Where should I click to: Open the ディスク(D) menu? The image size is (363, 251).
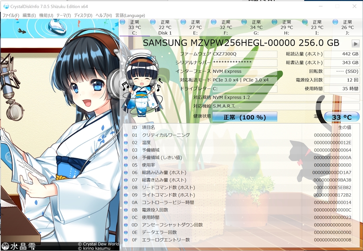pyautogui.click(x=83, y=16)
